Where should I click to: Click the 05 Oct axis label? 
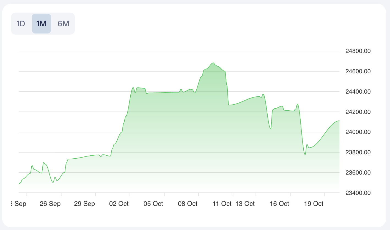click(153, 204)
